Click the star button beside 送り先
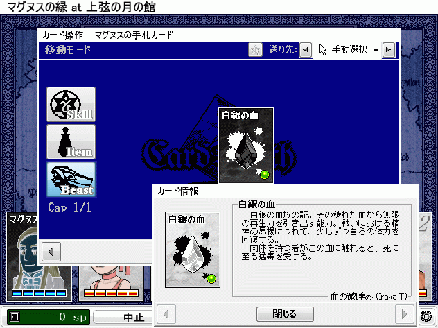 255,50
